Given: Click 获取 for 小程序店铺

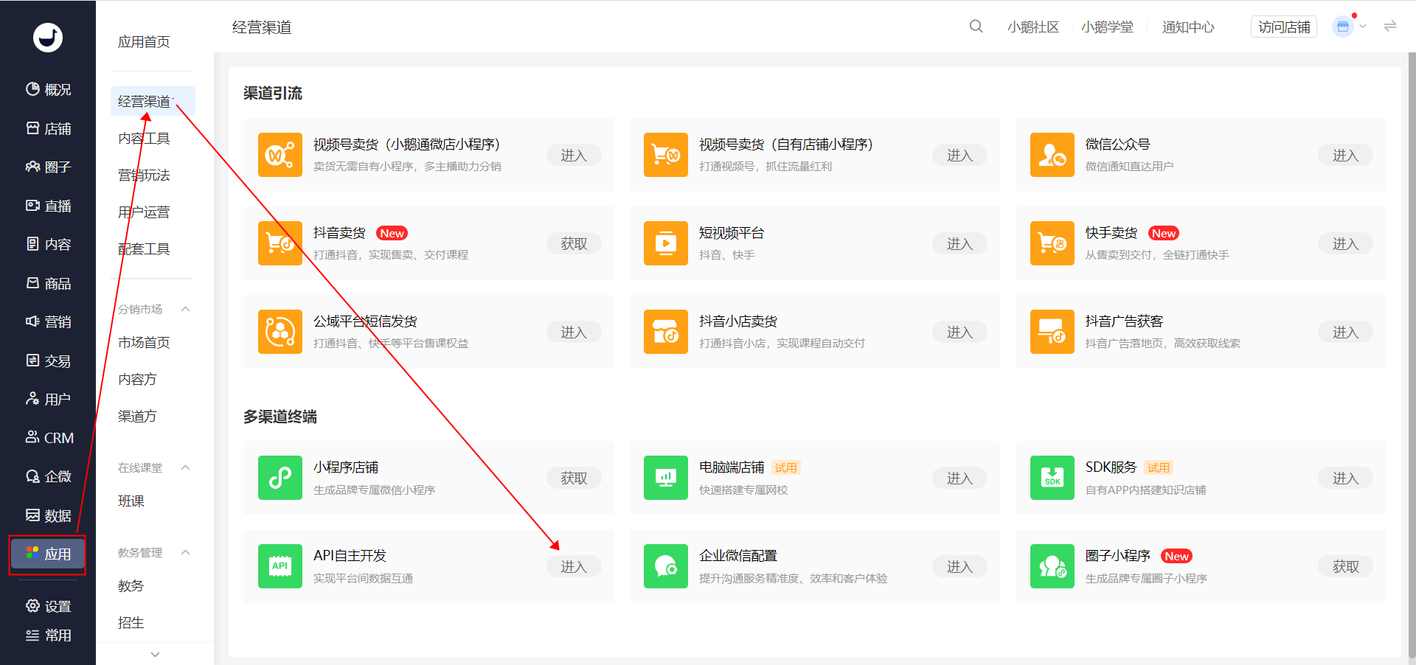Looking at the screenshot, I should [x=574, y=478].
